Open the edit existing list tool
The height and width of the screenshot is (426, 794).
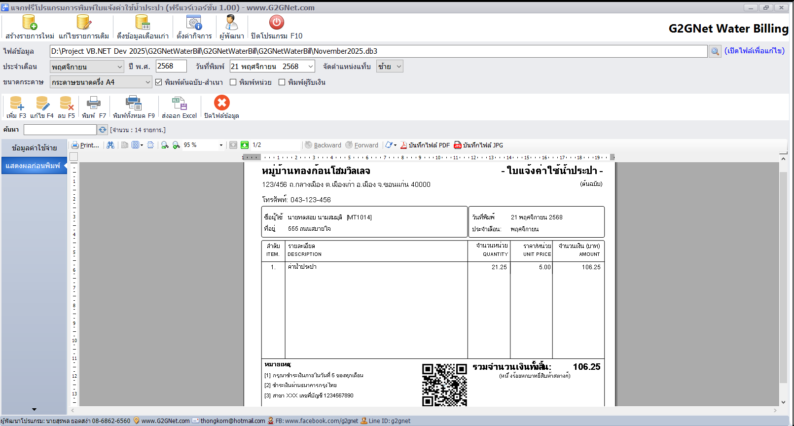83,23
